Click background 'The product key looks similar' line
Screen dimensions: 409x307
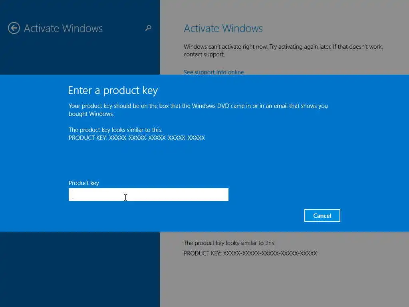click(x=229, y=243)
